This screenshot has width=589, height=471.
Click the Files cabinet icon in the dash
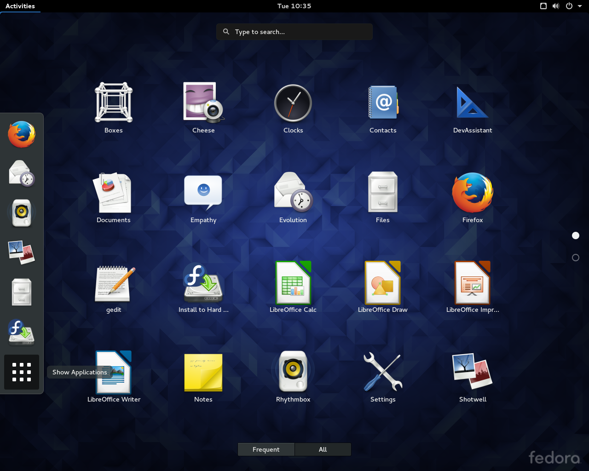(x=22, y=292)
